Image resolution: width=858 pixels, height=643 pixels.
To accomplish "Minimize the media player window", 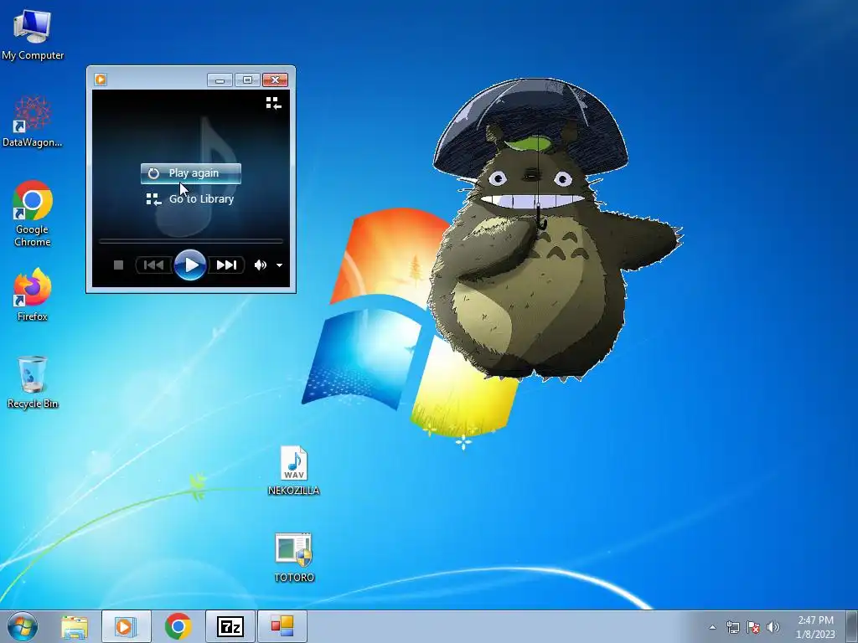I will tap(220, 80).
